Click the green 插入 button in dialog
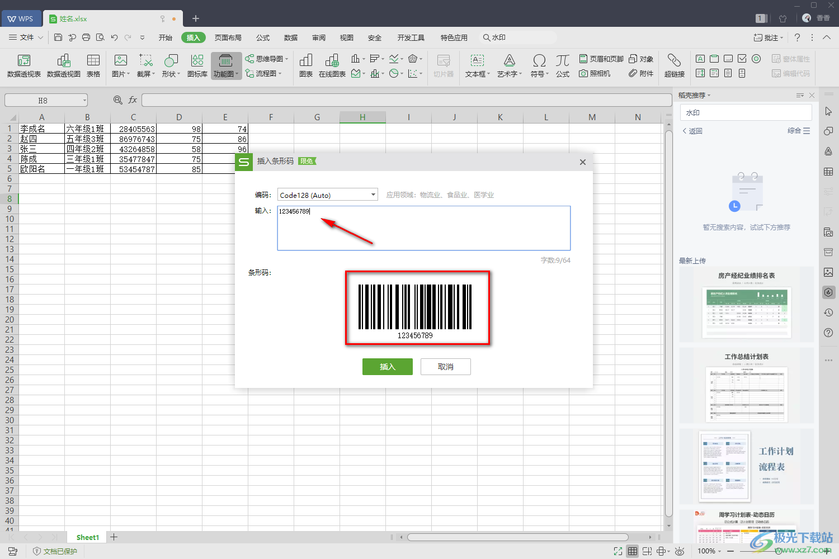Screen dimensions: 839x559 pos(387,367)
